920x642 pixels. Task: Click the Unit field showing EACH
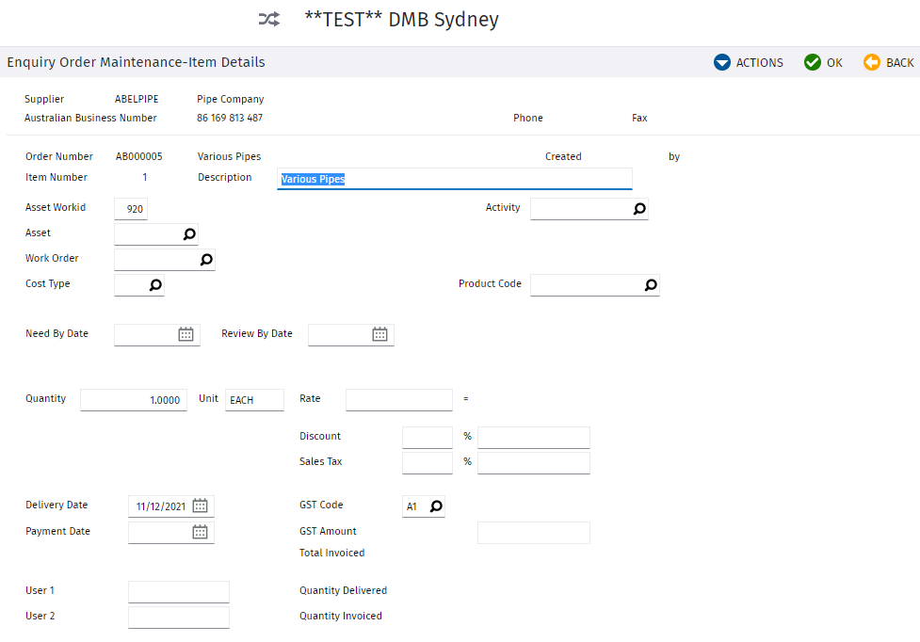click(x=254, y=400)
